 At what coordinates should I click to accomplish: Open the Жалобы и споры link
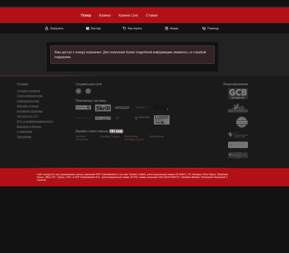pyautogui.click(x=28, y=106)
